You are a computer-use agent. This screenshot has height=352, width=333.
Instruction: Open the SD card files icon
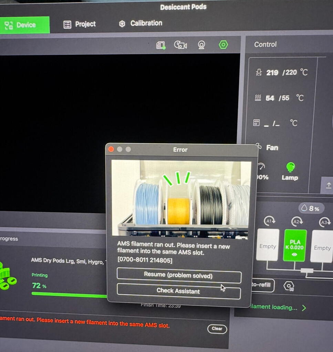[160, 45]
